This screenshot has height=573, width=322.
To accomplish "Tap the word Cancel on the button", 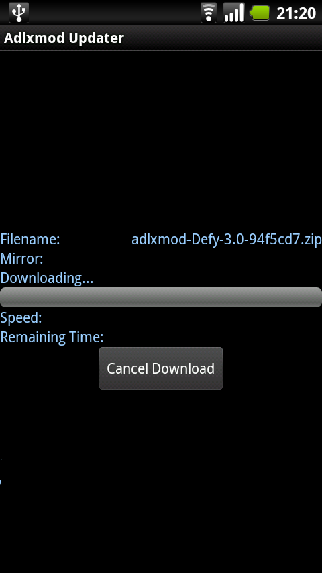I will pyautogui.click(x=127, y=368).
